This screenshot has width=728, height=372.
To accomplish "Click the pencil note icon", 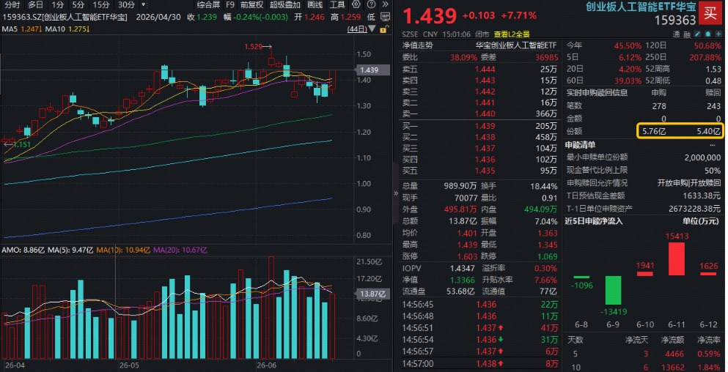I will pos(698,34).
